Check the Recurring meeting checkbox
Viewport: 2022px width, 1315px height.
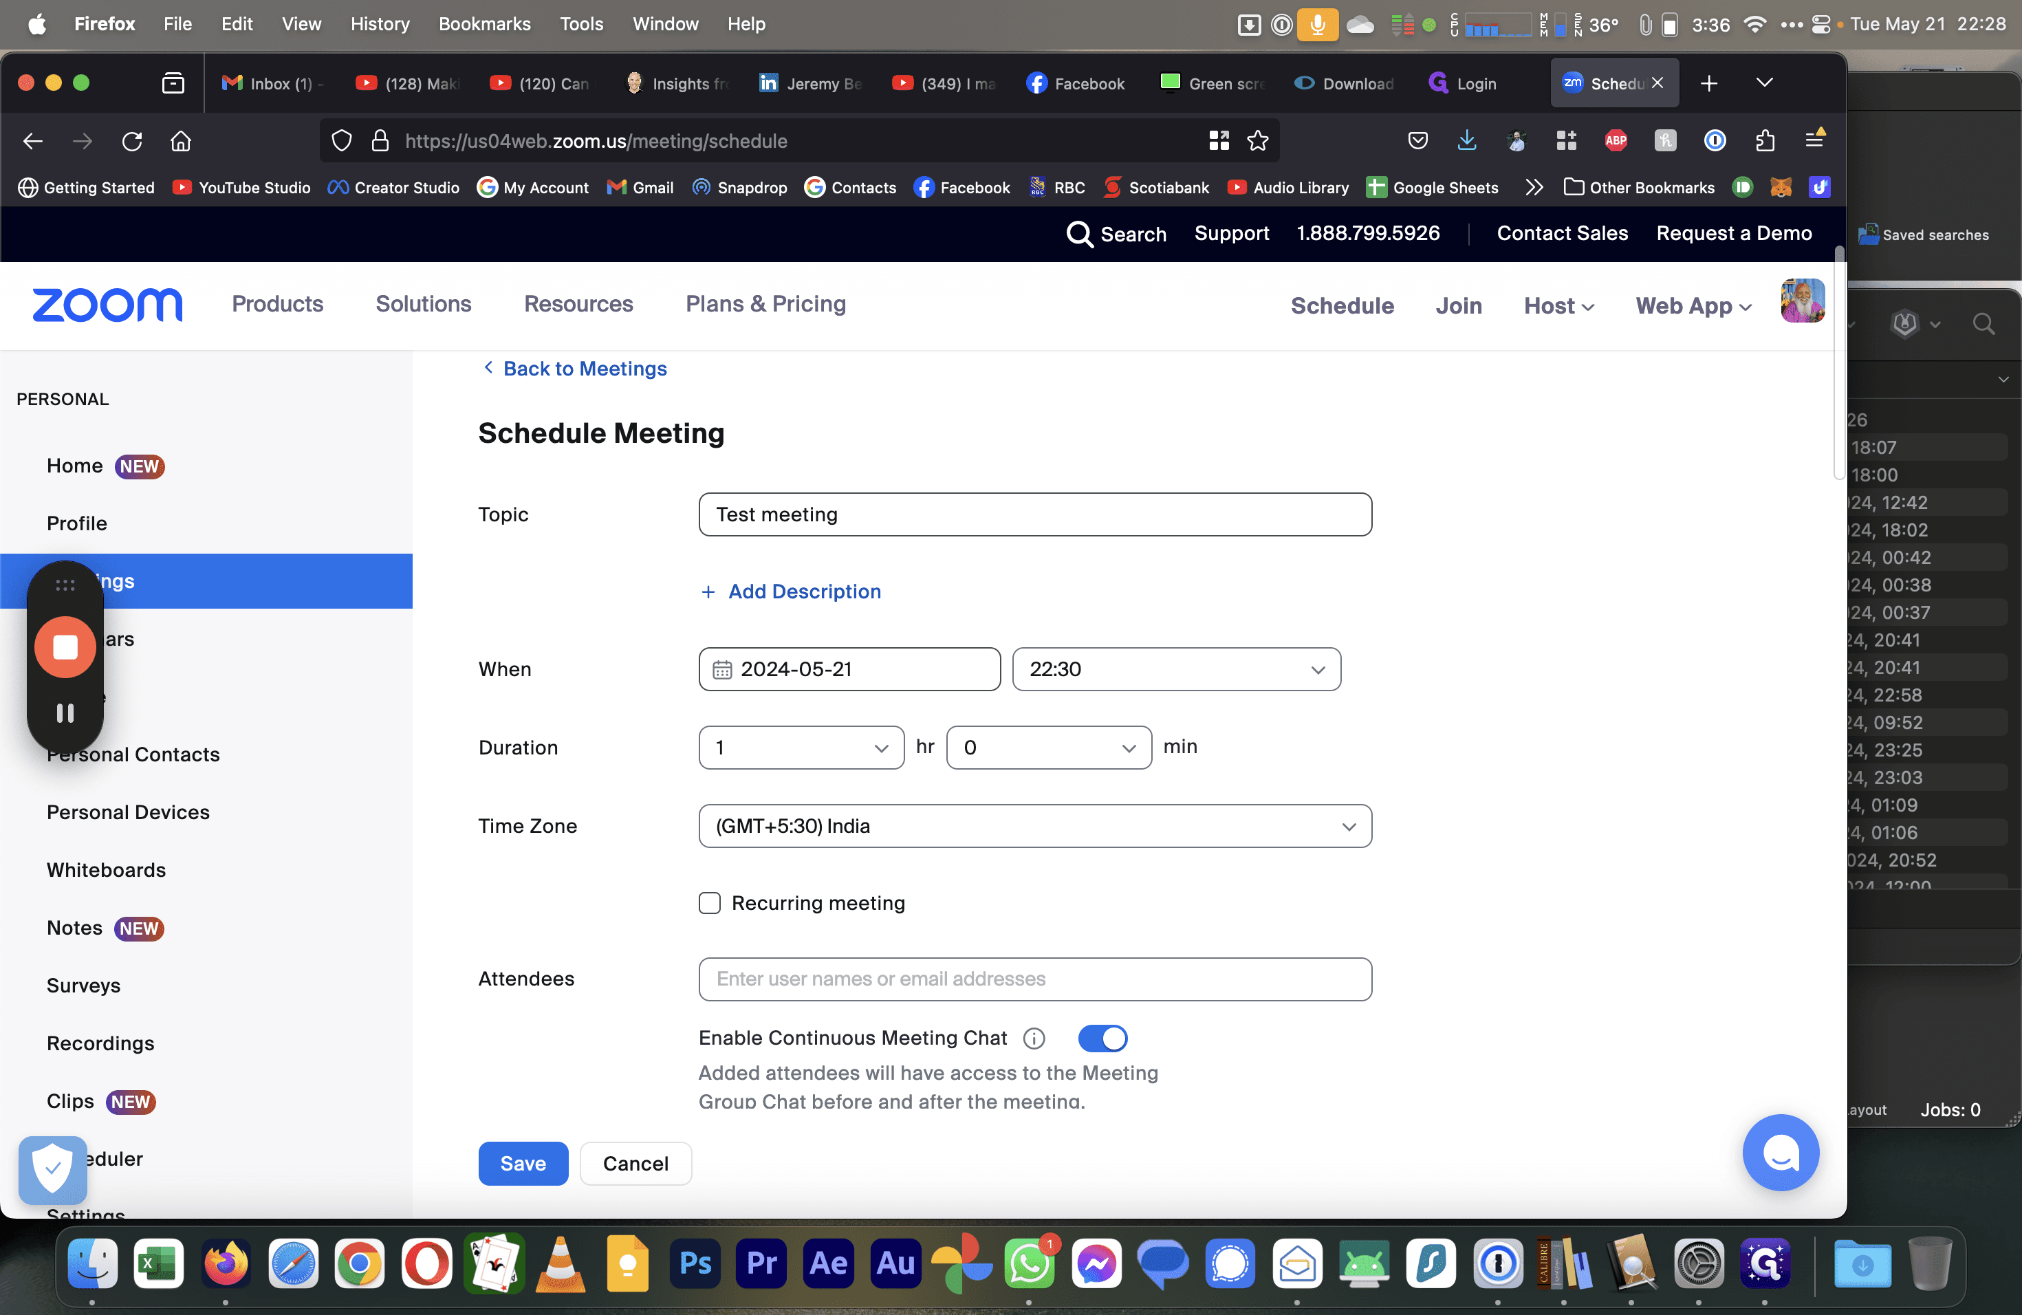[x=709, y=903]
